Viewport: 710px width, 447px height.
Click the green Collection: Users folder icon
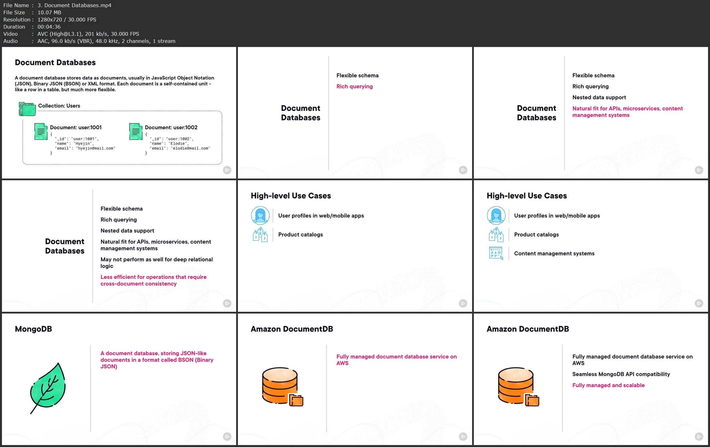pos(27,109)
